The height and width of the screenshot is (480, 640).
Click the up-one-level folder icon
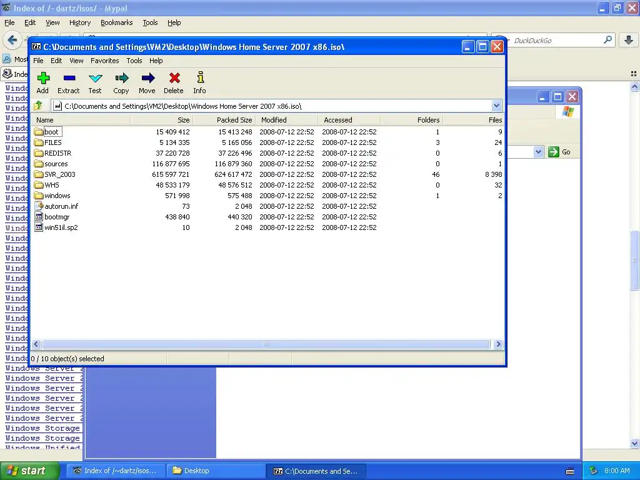coord(38,106)
